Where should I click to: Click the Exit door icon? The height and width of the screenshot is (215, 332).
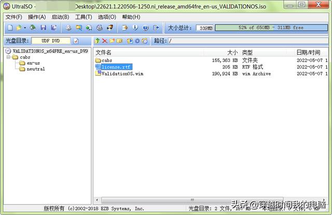[156, 27]
